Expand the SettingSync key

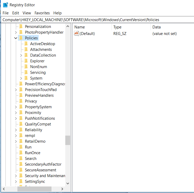16,182
